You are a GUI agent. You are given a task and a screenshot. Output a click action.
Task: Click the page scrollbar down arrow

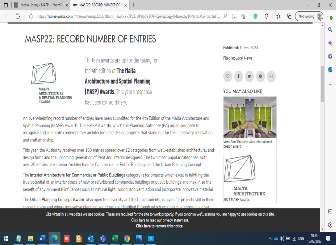pos(322,229)
